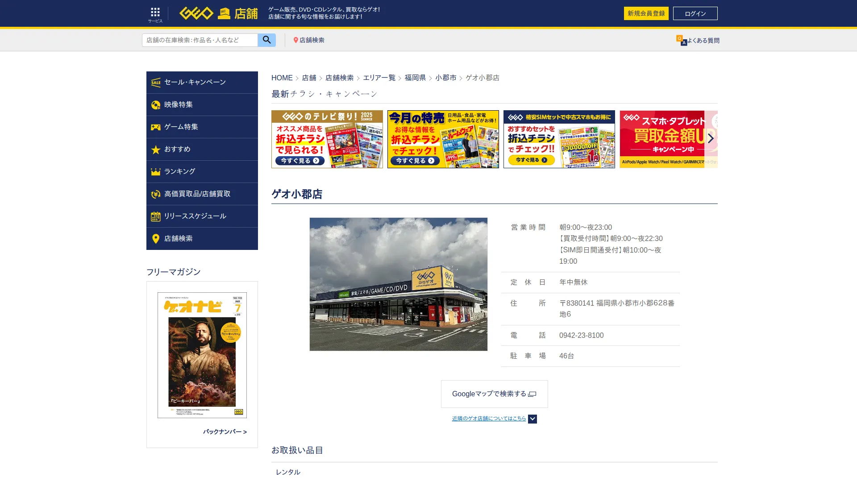Click the ログイン button
Screen dimensions: 857x482
click(x=695, y=13)
